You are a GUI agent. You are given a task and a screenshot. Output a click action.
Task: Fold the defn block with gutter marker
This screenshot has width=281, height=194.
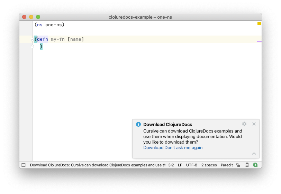tap(32, 39)
